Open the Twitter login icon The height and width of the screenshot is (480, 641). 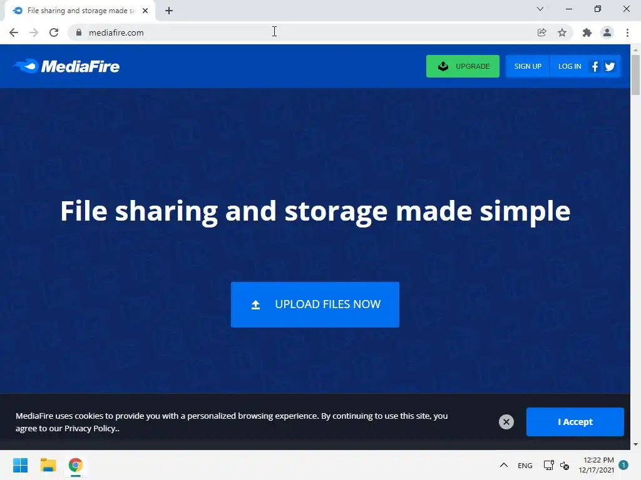click(610, 66)
